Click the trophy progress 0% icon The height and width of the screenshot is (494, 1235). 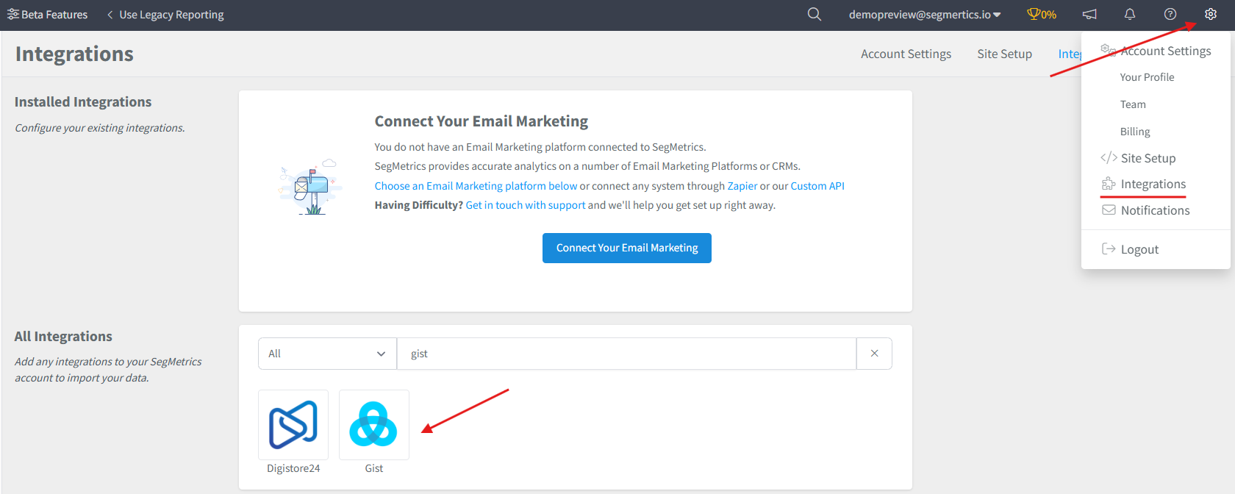[1042, 15]
